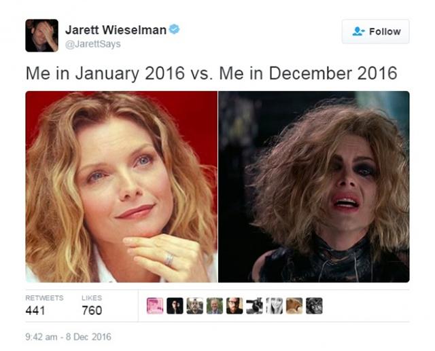
Task: Click the blue verified badge
Action: click(x=174, y=29)
